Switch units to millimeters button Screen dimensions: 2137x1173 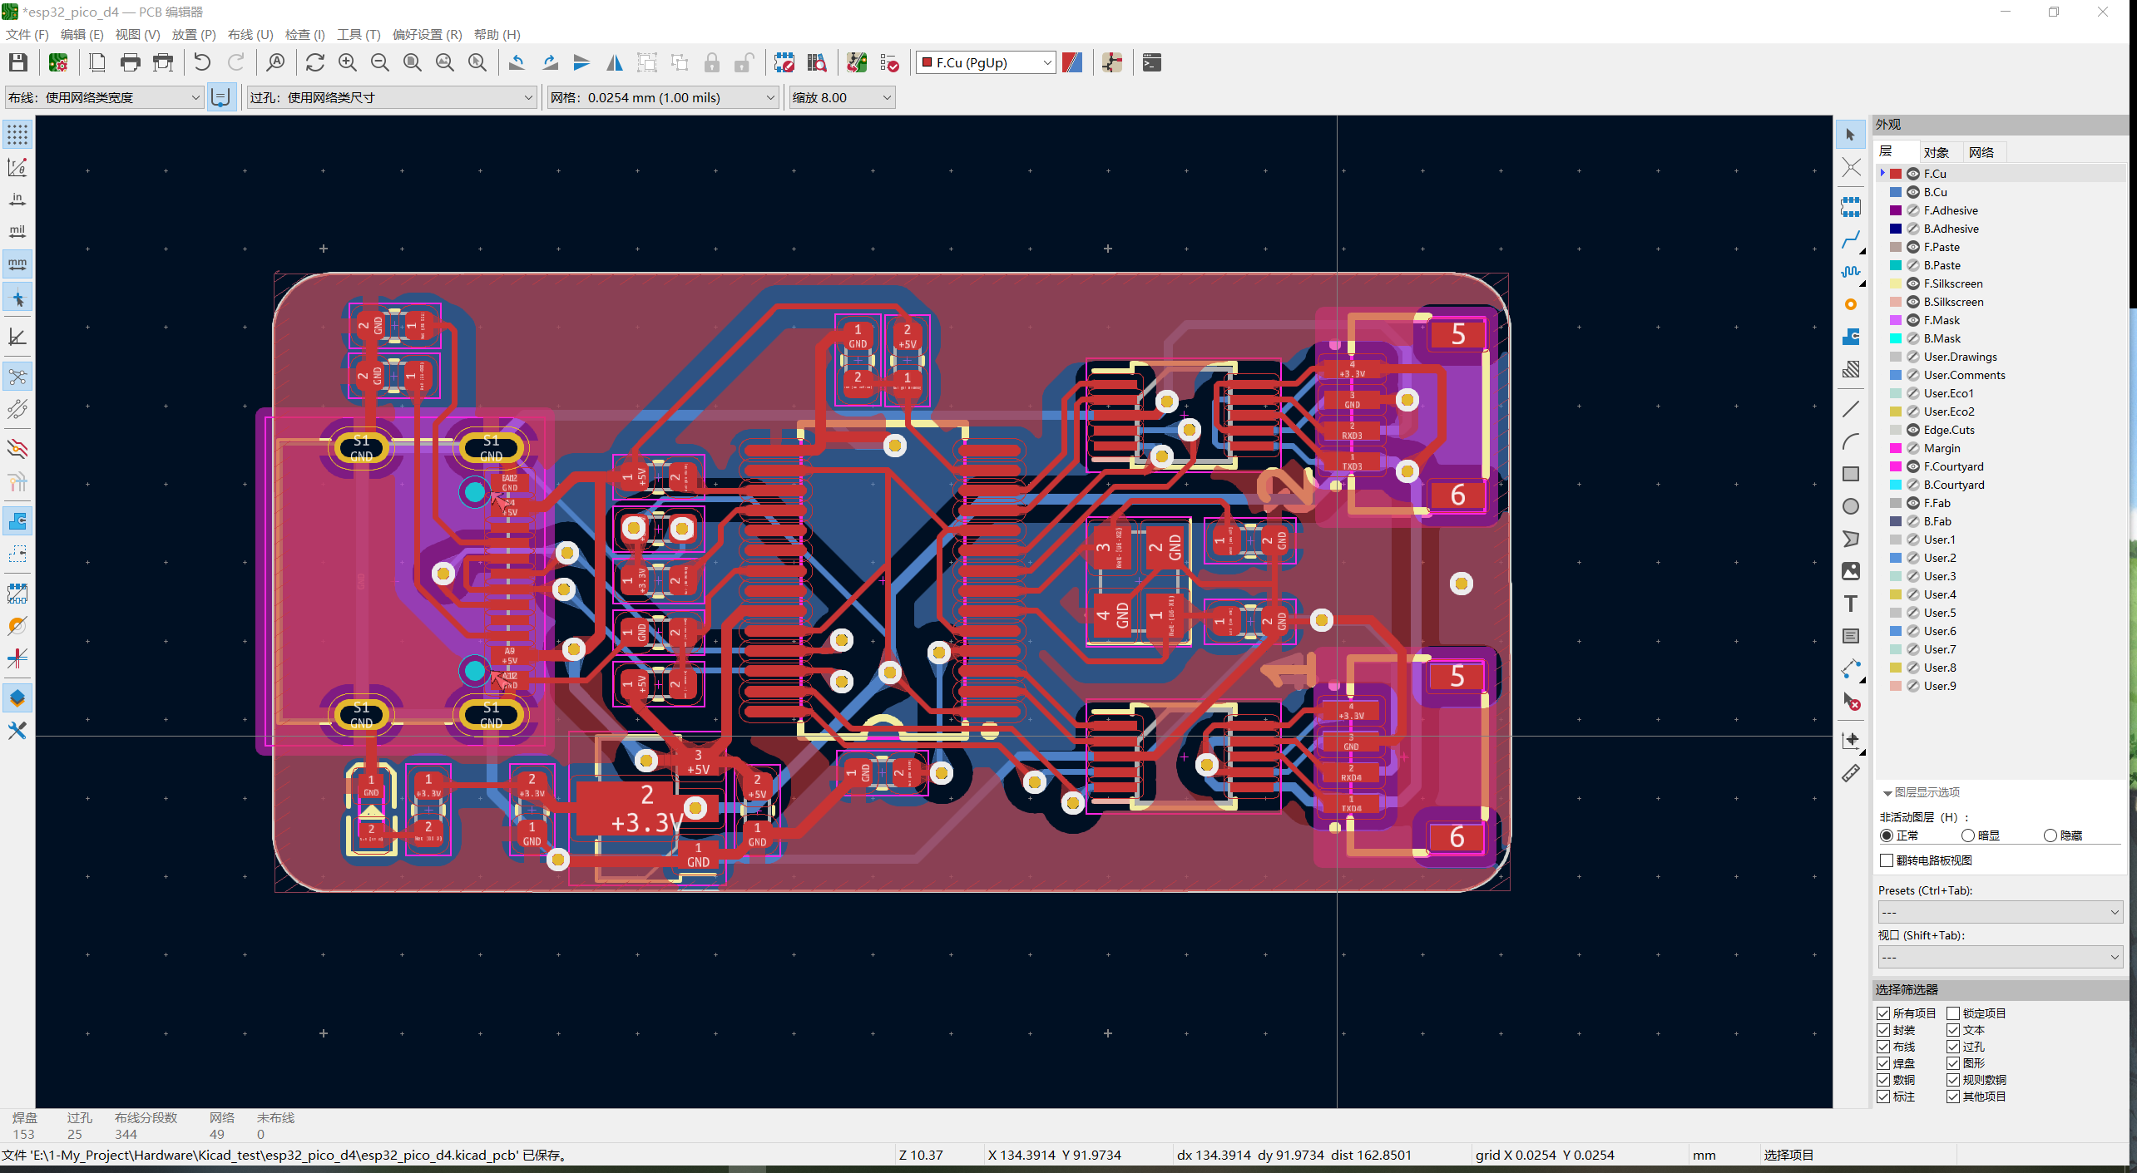tap(17, 264)
